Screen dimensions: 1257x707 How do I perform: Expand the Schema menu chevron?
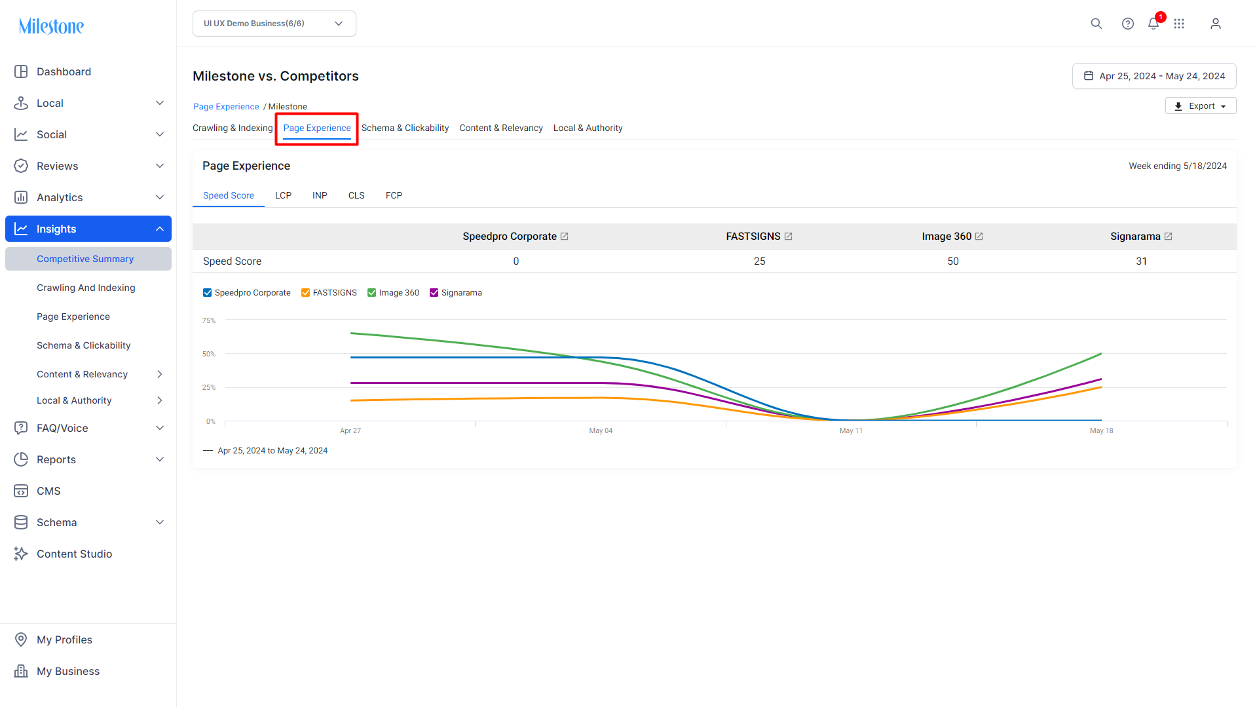pyautogui.click(x=160, y=522)
